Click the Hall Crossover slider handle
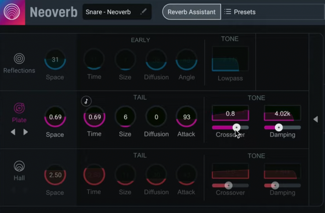The height and width of the screenshot is (213, 325). [228, 186]
